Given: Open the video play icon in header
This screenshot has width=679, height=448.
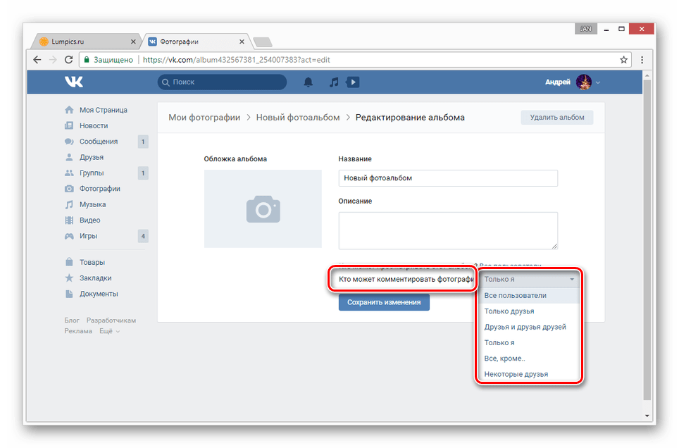Looking at the screenshot, I should click(x=353, y=82).
